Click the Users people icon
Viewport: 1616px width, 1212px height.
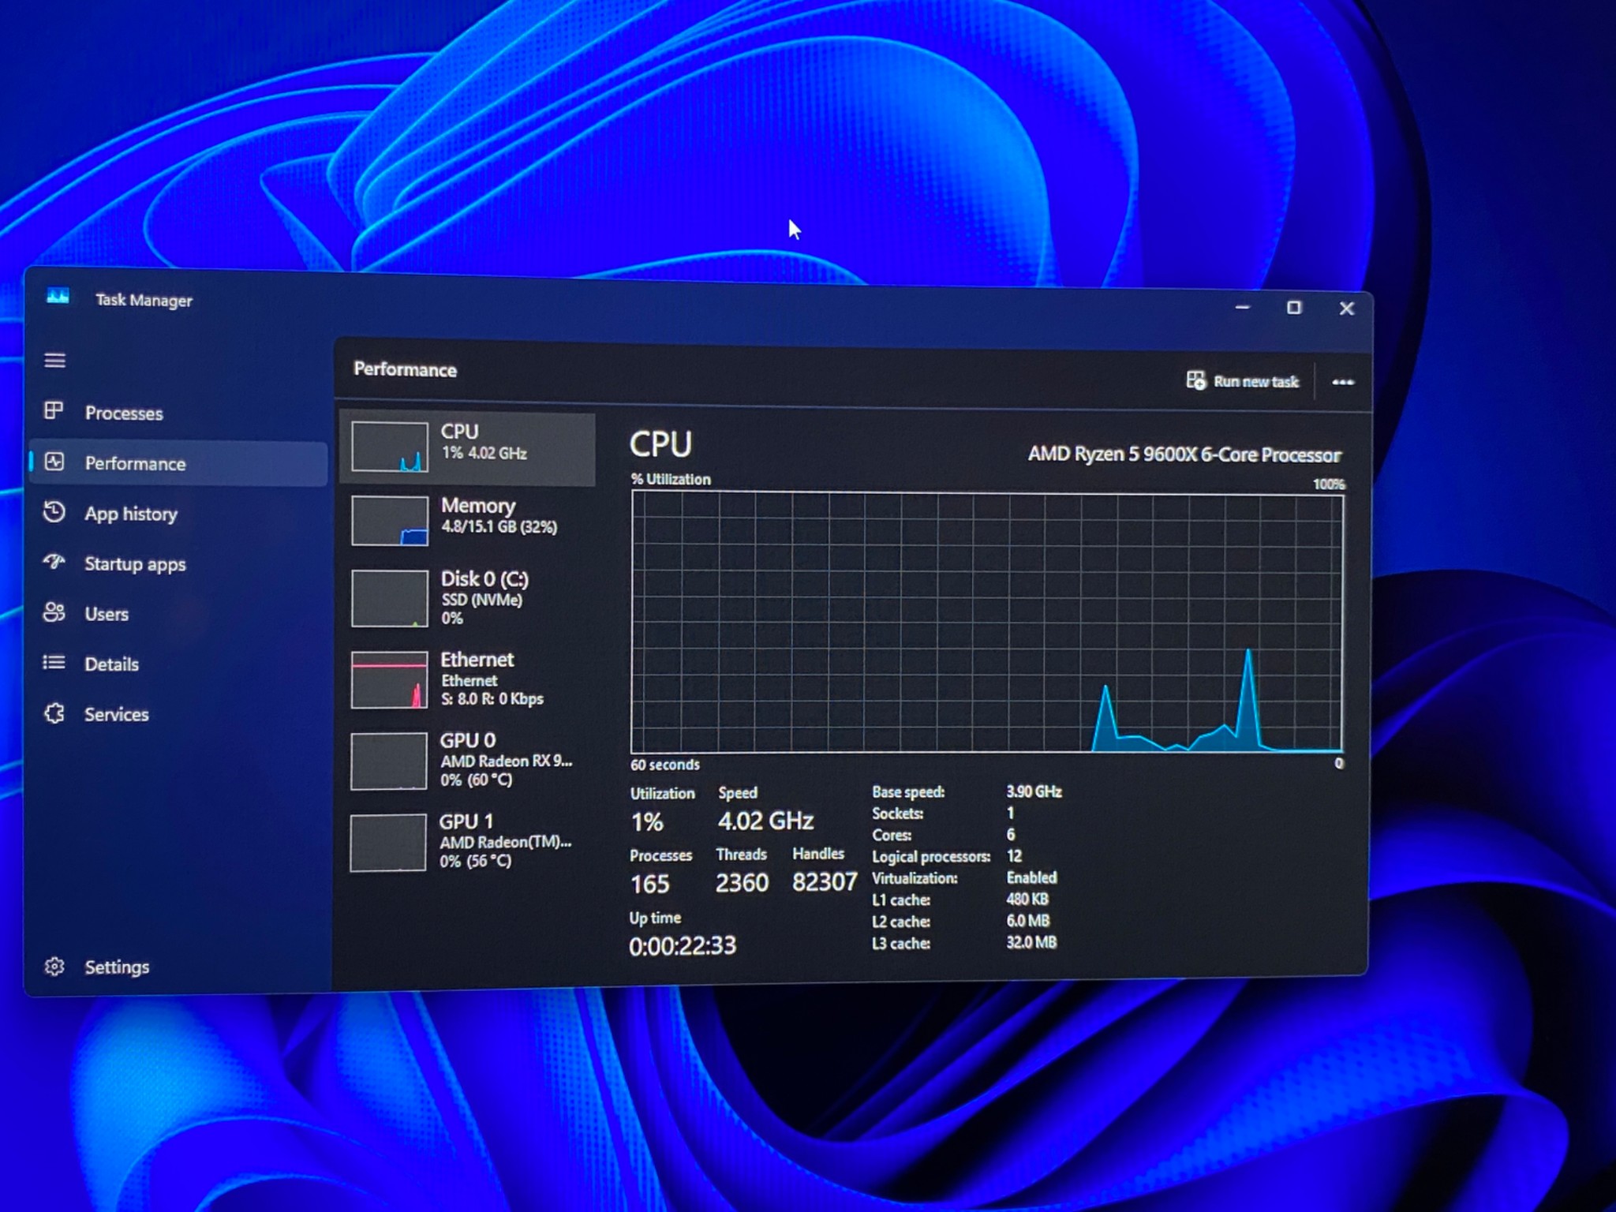tap(54, 612)
